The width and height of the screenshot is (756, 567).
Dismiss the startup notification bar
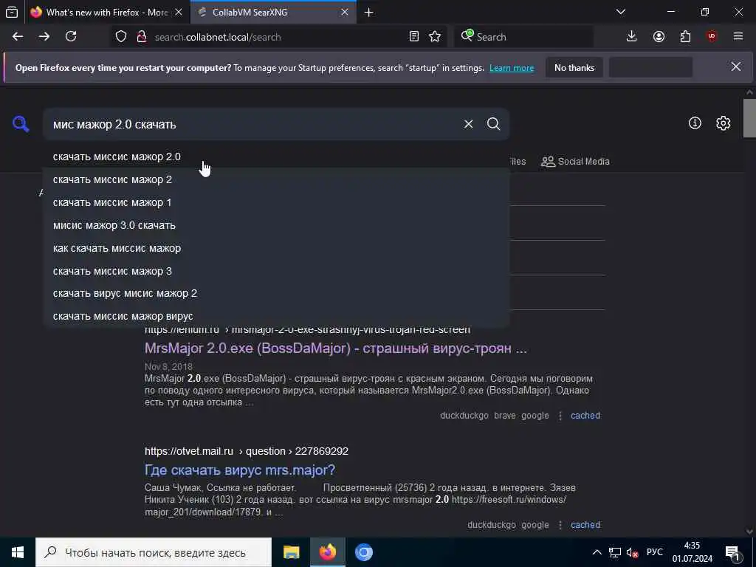pyautogui.click(x=736, y=66)
